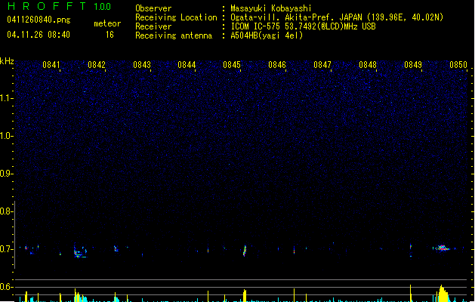
Task: Click the vertical echo streak after 0845
Action: tap(245, 251)
